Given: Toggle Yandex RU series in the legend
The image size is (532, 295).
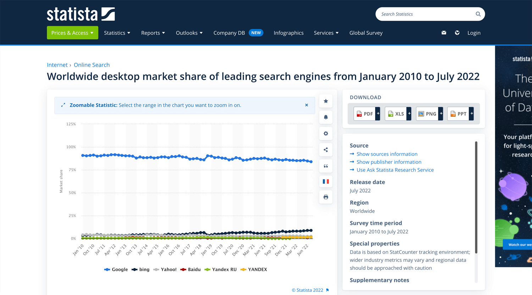Looking at the screenshot, I should point(221,269).
